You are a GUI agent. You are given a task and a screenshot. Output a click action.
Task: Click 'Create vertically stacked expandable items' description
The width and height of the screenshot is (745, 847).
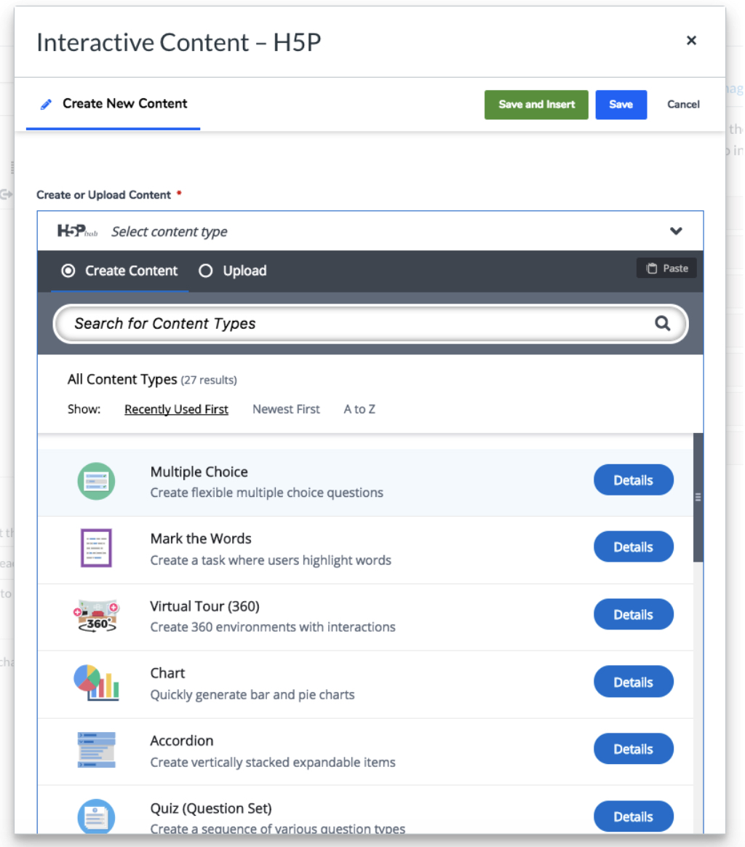tap(273, 762)
